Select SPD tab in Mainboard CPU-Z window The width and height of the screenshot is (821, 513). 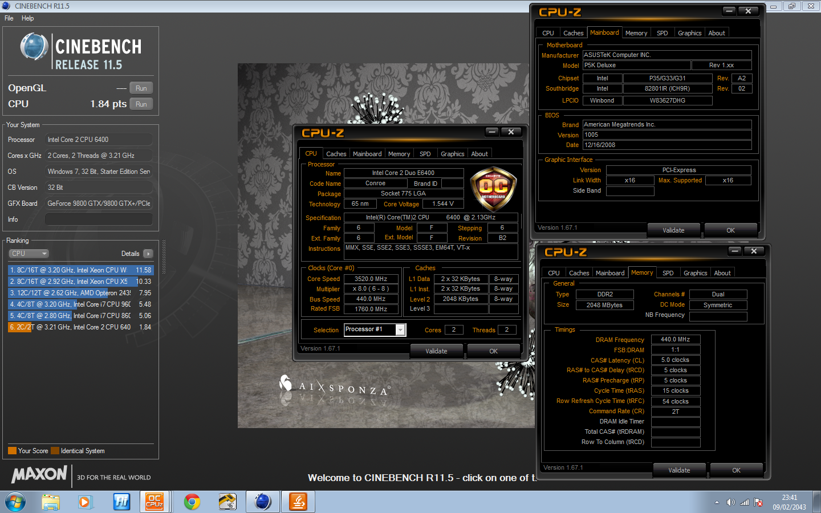(663, 33)
